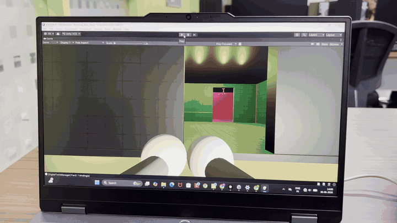Viewport: 397px width, 223px height.
Task: Click the Windows Start button
Action: click(x=97, y=182)
